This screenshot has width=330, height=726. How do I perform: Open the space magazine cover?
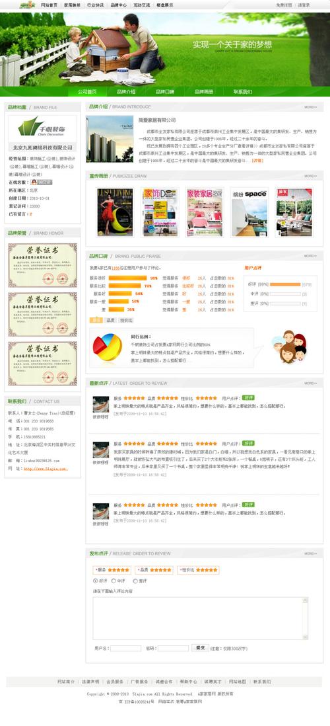(x=249, y=212)
